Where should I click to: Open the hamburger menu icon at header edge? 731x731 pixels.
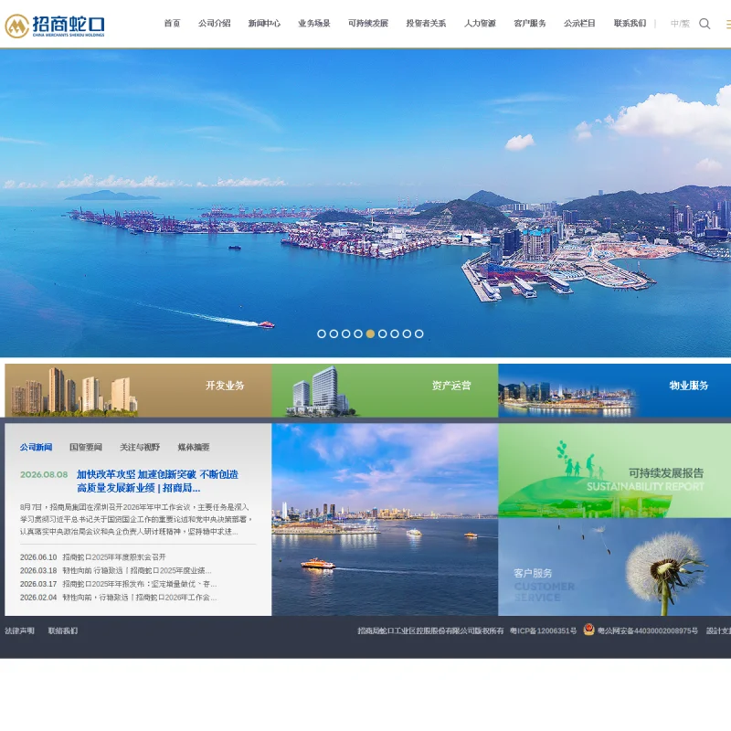(727, 24)
